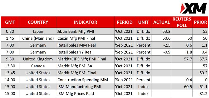Viewport: 209px width, 98px height.
Task: Click the XM logo
Action: coord(193,8)
